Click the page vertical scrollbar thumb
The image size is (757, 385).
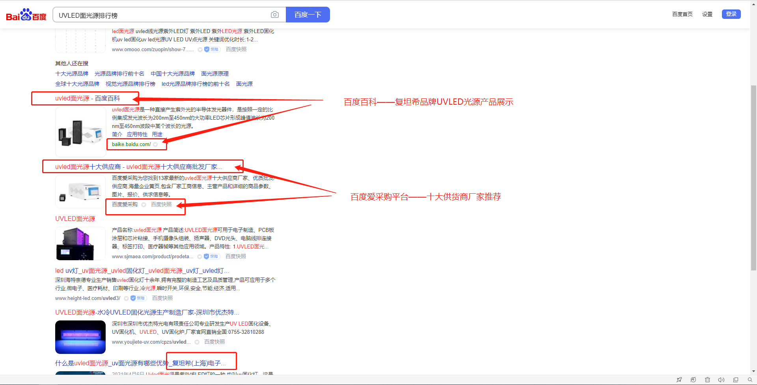(x=753, y=178)
